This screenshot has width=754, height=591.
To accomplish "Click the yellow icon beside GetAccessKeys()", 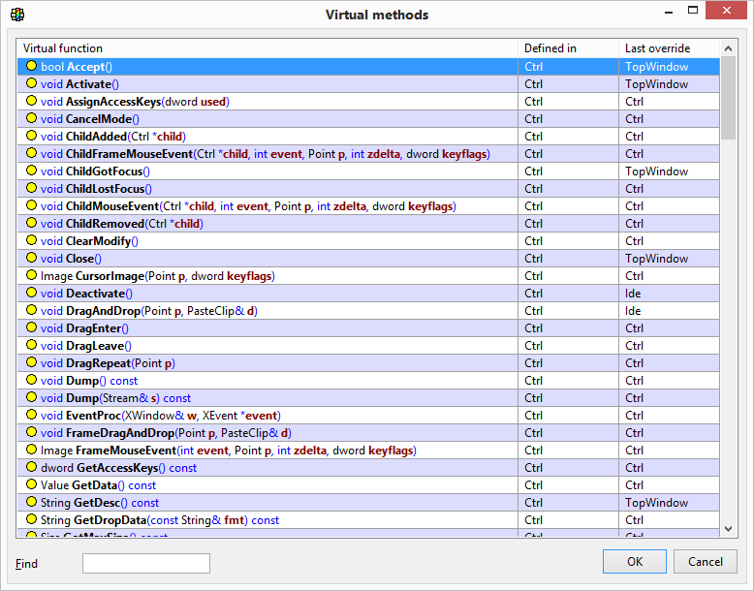I will point(31,468).
